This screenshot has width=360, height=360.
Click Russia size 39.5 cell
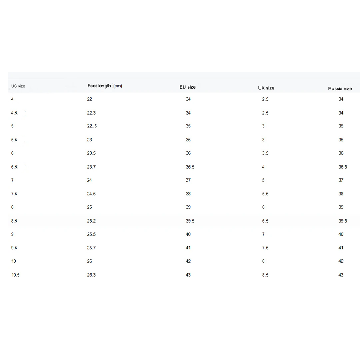click(x=343, y=221)
